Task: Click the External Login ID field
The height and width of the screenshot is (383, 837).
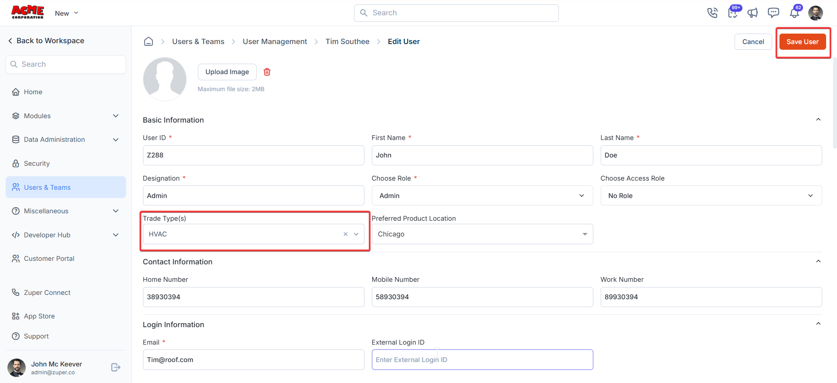Action: [x=482, y=360]
